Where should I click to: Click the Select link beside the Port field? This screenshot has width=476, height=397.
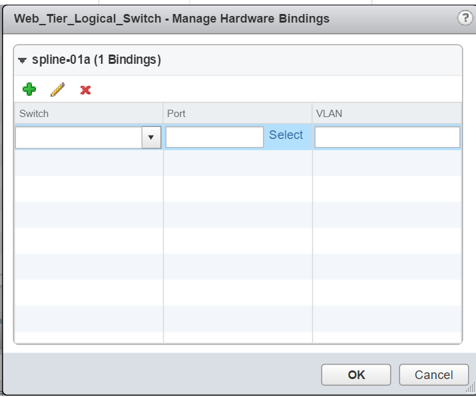click(286, 134)
